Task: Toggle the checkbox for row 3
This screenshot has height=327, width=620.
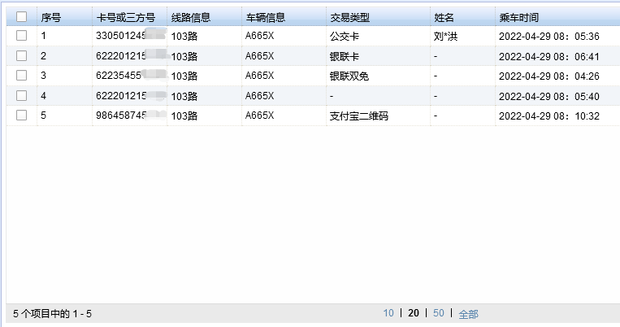Action: click(x=22, y=76)
